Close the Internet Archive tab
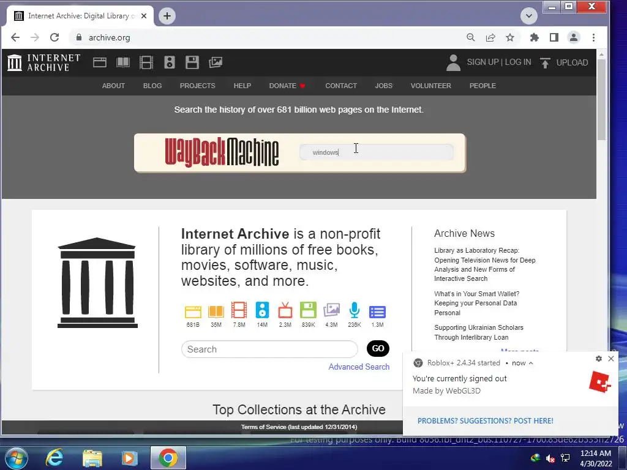 click(144, 16)
